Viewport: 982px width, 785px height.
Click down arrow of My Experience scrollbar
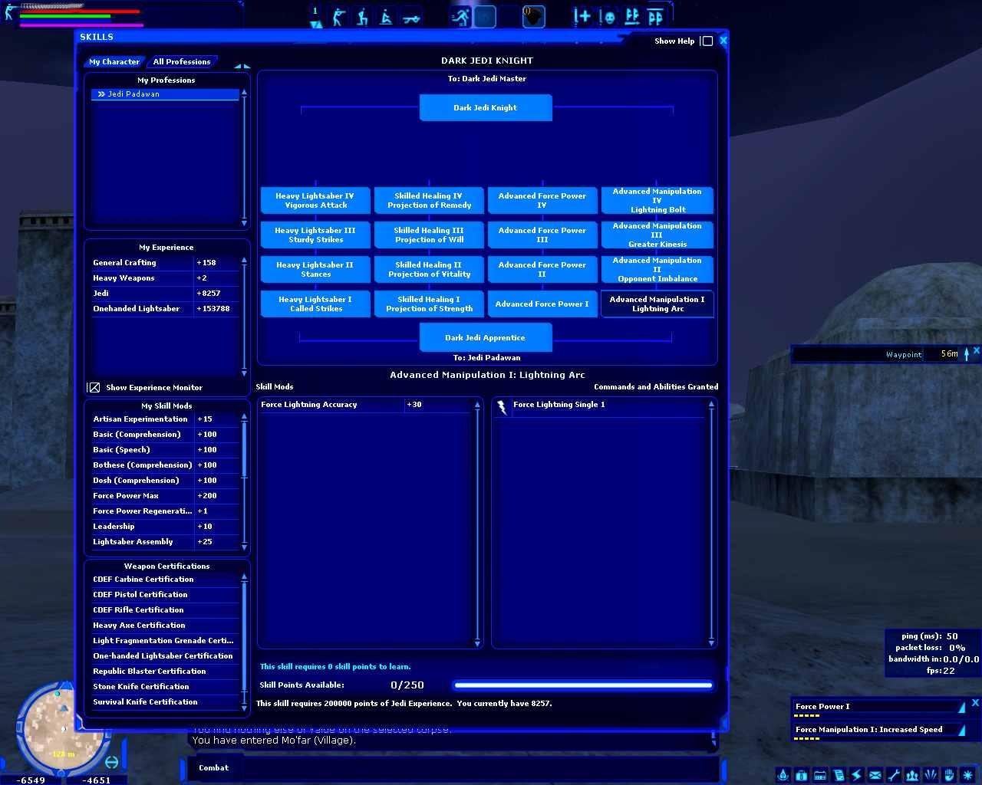pyautogui.click(x=244, y=375)
